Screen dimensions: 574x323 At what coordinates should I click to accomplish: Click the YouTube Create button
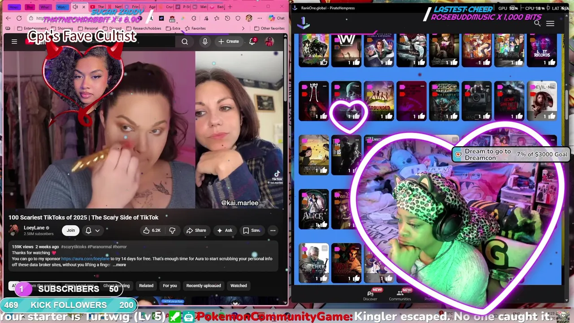(229, 41)
